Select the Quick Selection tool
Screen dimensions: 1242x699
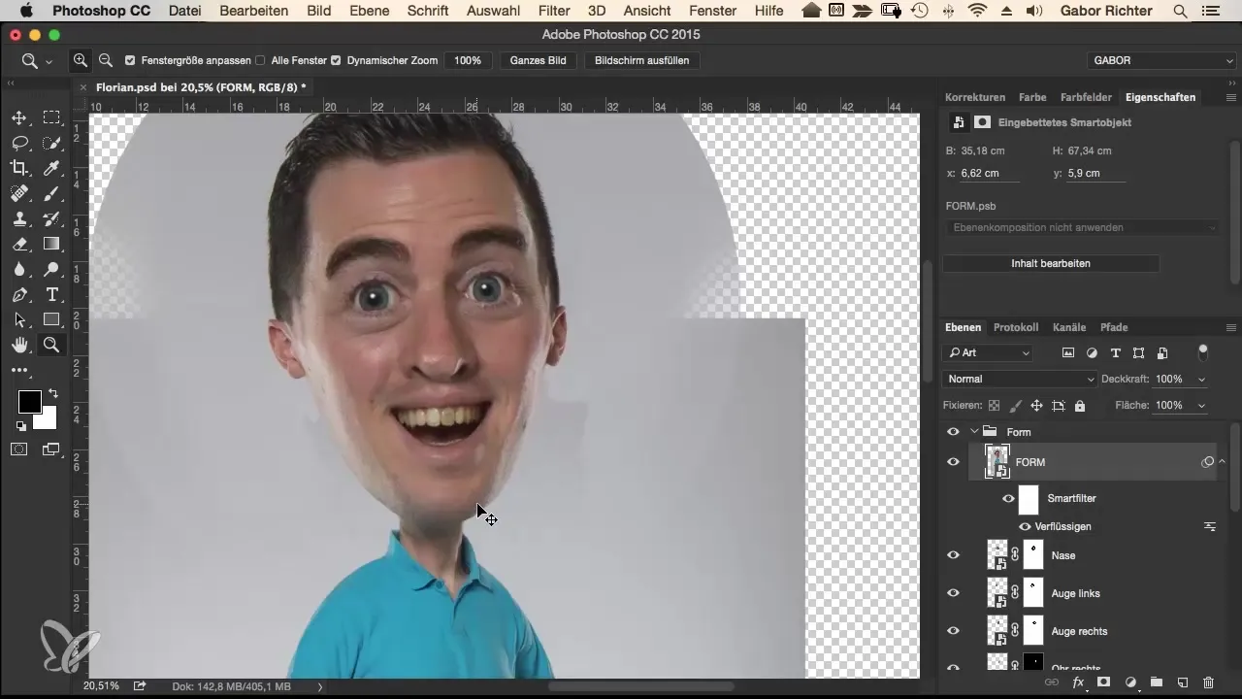[51, 143]
